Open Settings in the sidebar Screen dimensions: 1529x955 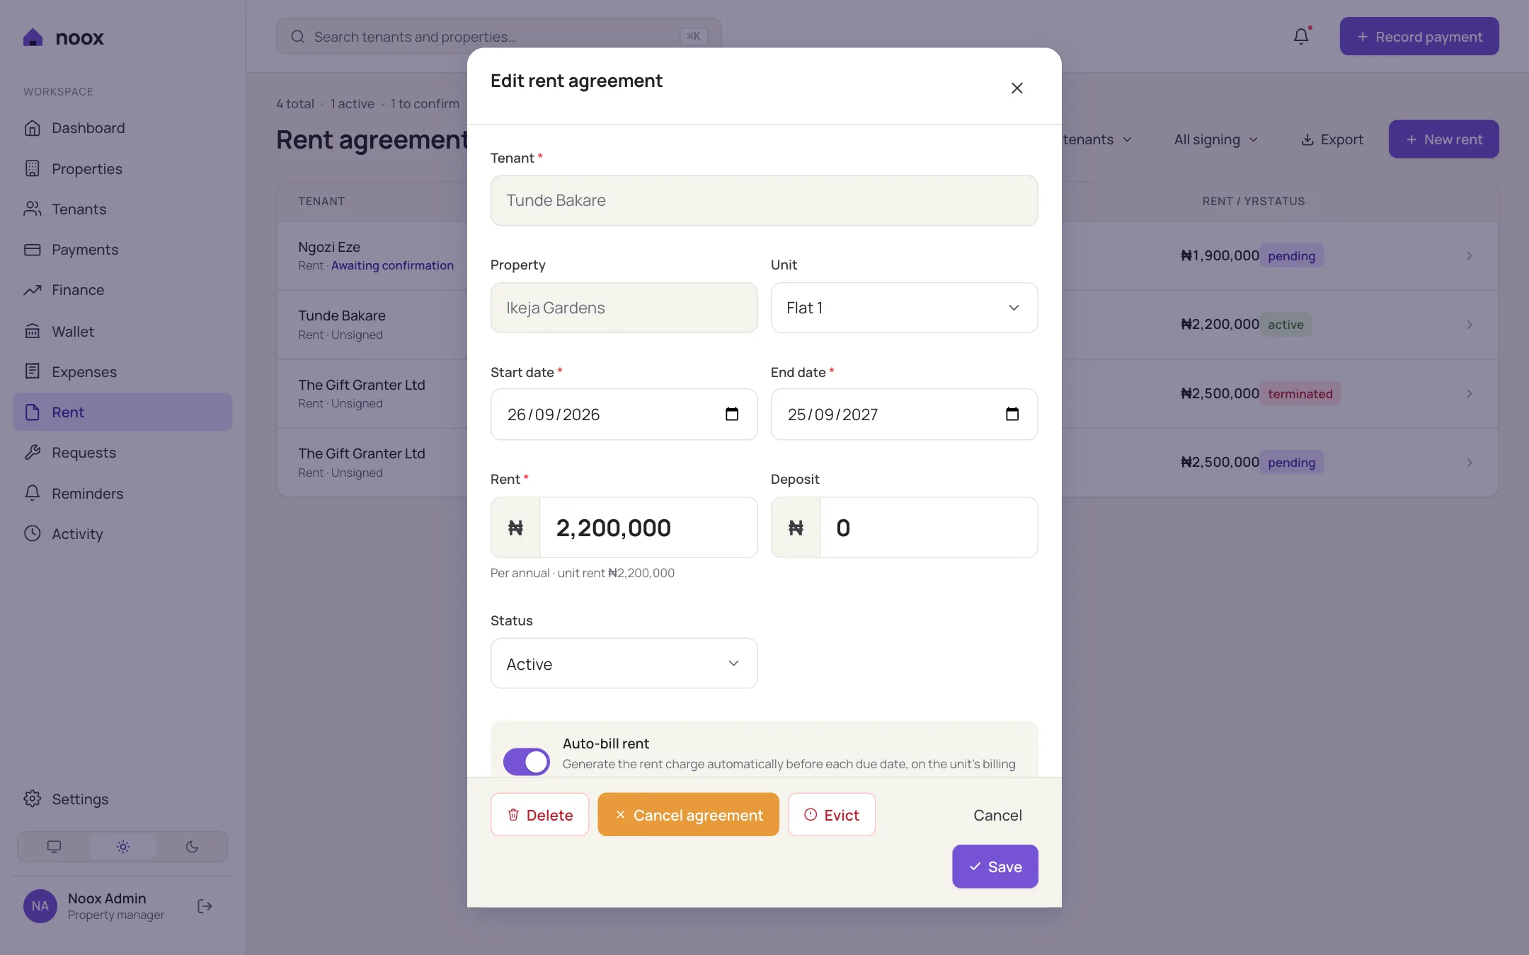122,799
